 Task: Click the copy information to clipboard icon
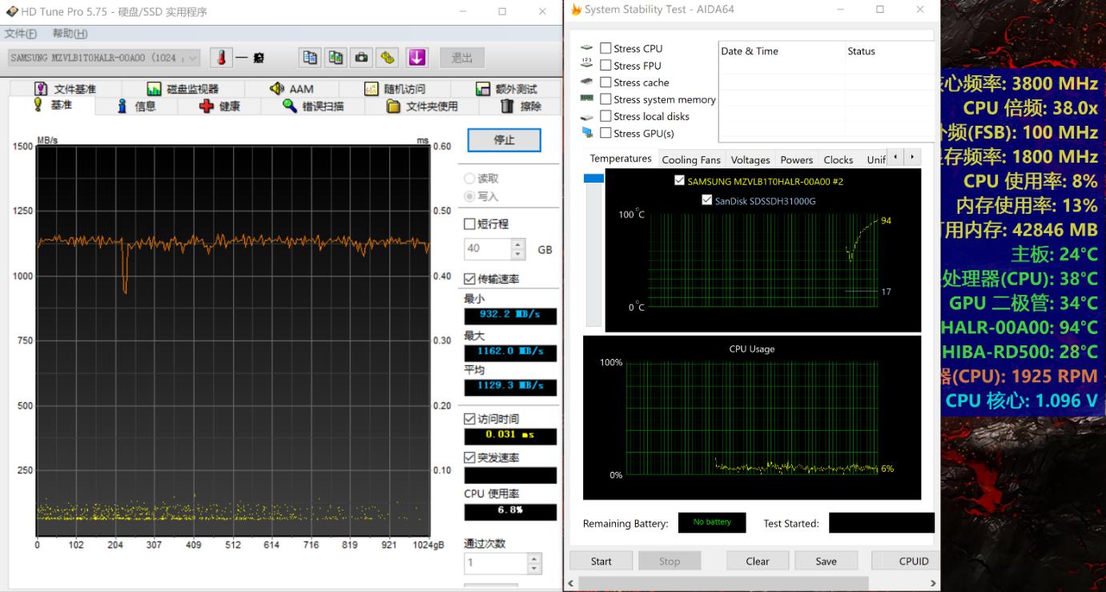(309, 57)
